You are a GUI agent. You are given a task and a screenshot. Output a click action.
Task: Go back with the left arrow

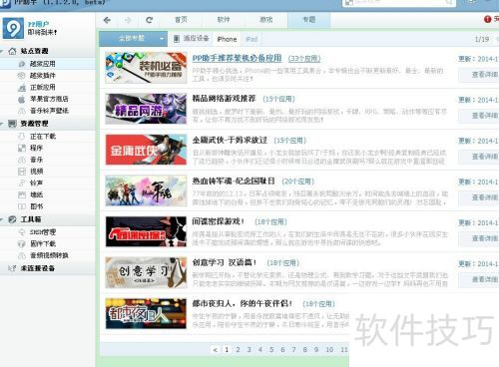(107, 20)
